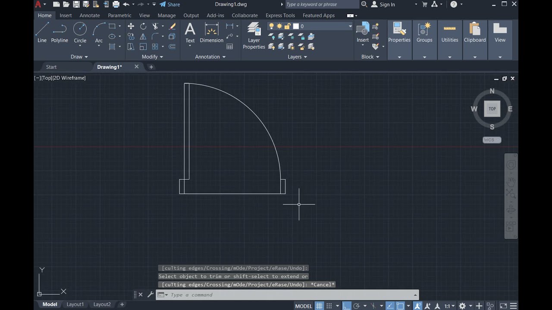Toggle the layer on/off lightbulb
Screen dimensions: 552x310
(272, 26)
